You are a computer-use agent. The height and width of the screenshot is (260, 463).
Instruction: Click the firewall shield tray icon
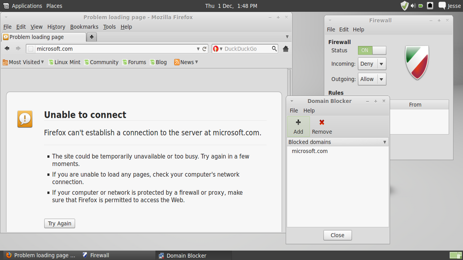(x=404, y=6)
